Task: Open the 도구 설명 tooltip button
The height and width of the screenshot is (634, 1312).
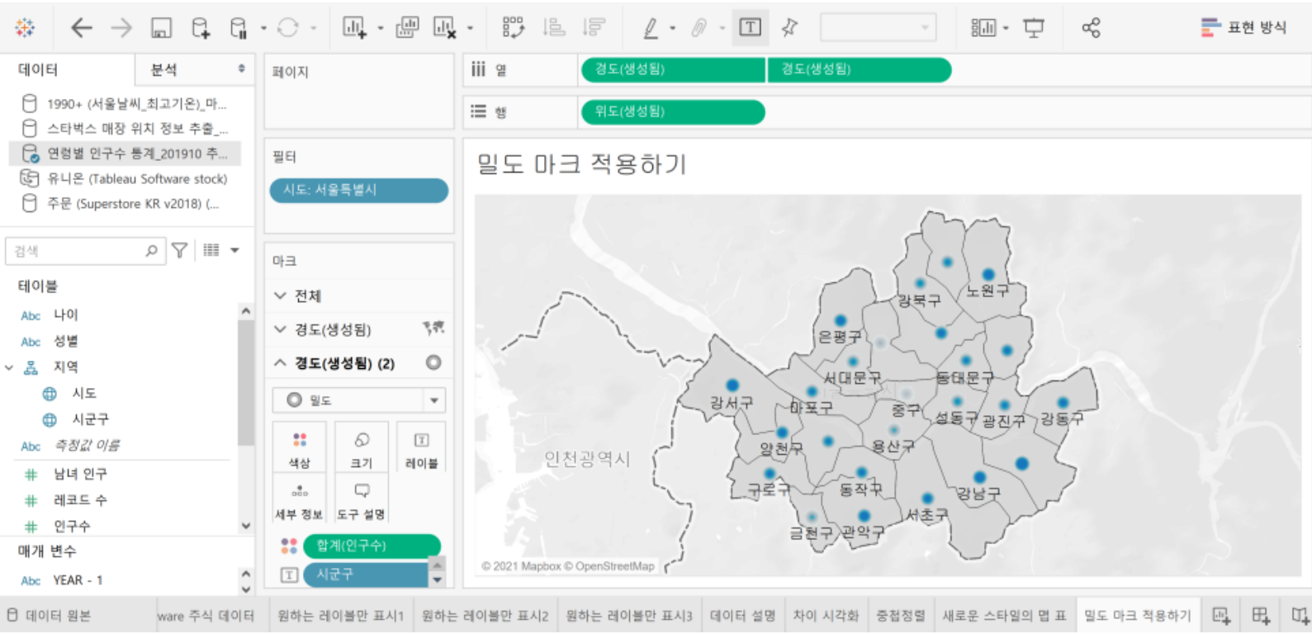Action: (362, 500)
